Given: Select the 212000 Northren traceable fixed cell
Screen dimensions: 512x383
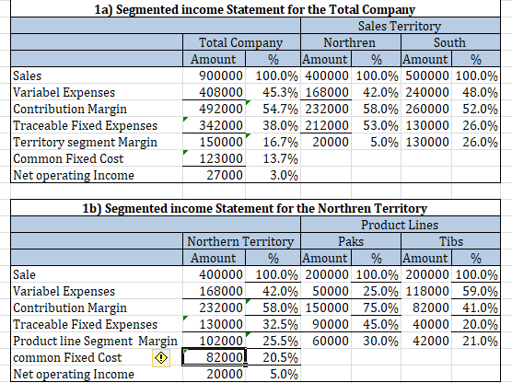Looking at the screenshot, I should pyautogui.click(x=326, y=125).
